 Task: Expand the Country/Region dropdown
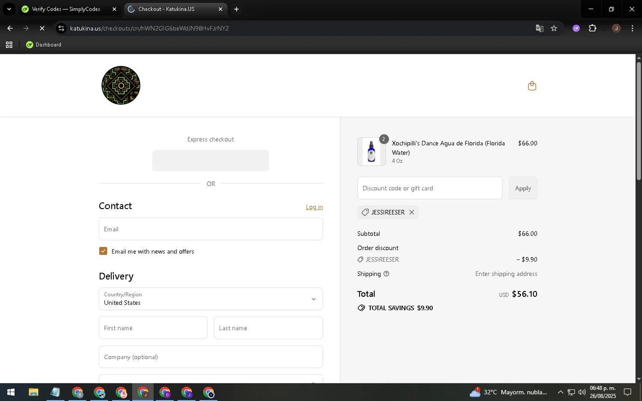[211, 299]
